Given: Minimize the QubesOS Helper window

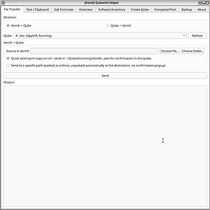Looking at the screenshot, I should (x=204, y=3).
